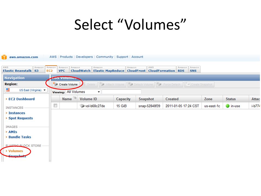Click the Support link

[x=122, y=57]
